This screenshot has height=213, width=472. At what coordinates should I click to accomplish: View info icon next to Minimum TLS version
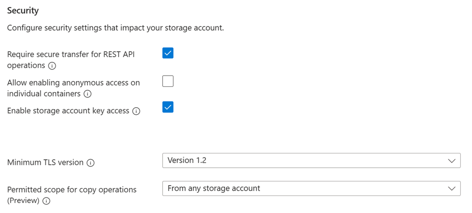click(x=90, y=163)
